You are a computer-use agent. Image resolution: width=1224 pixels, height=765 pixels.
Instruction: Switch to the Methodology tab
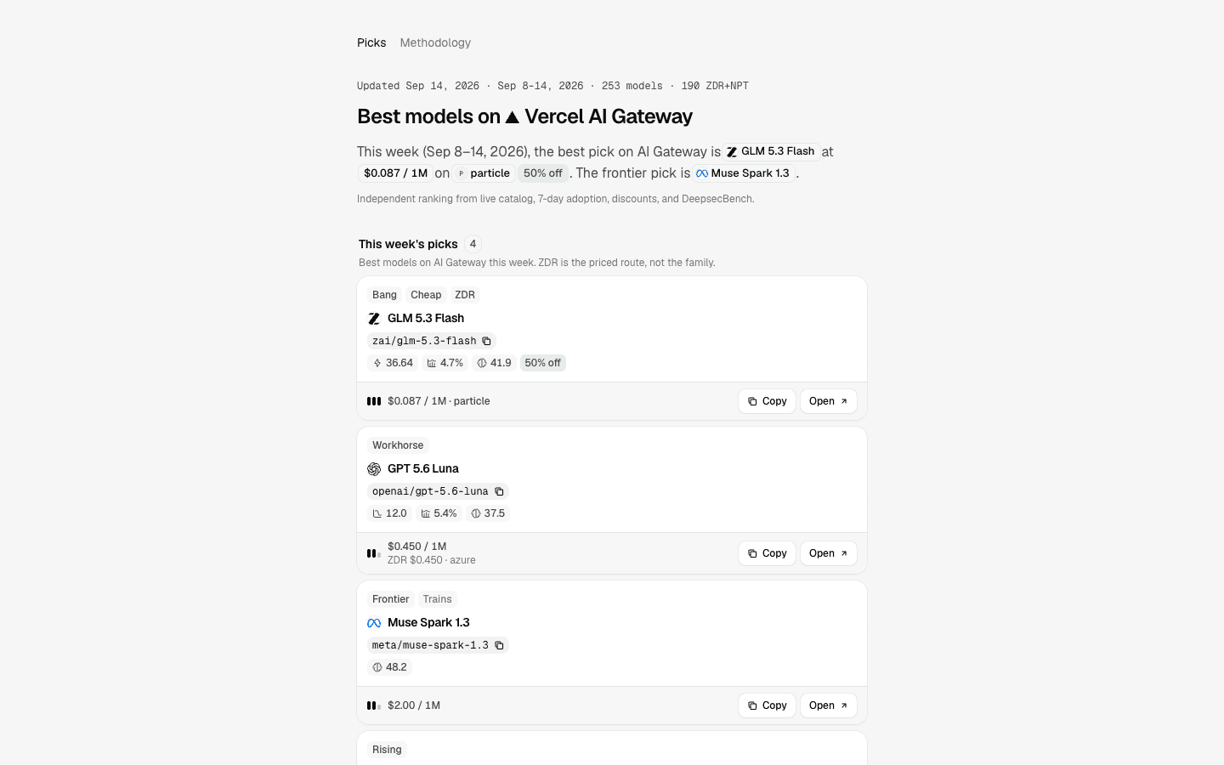pos(435,42)
